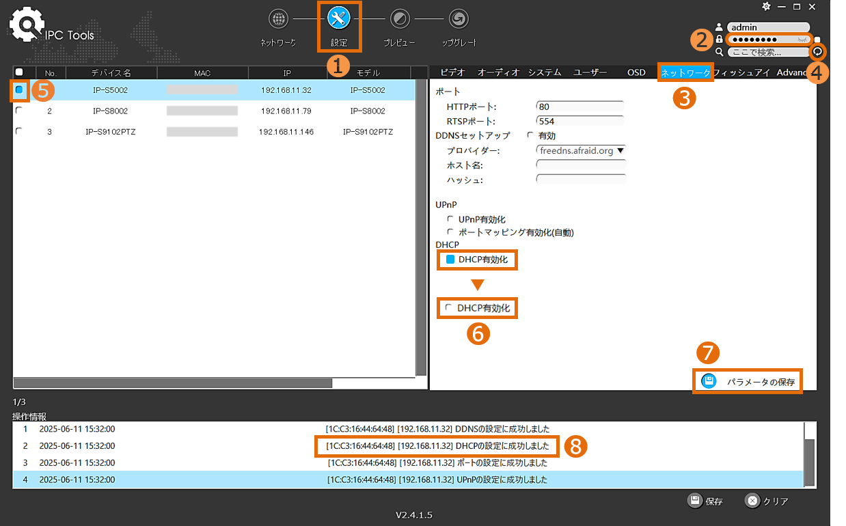Screen dimensions: 846x526
Task: Click the パラメータの保存 save icon
Action: coord(709,381)
